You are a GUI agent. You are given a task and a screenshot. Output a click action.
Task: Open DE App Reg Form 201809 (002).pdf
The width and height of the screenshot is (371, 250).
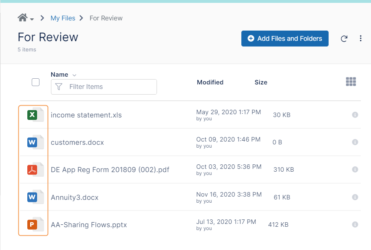pyautogui.click(x=110, y=170)
